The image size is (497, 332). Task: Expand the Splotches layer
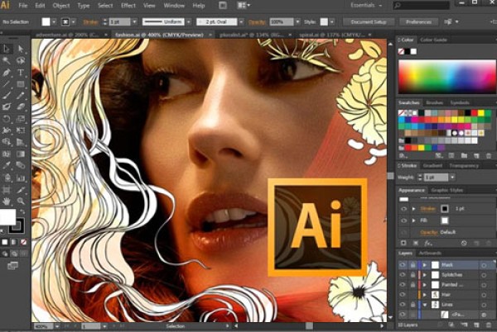point(423,274)
